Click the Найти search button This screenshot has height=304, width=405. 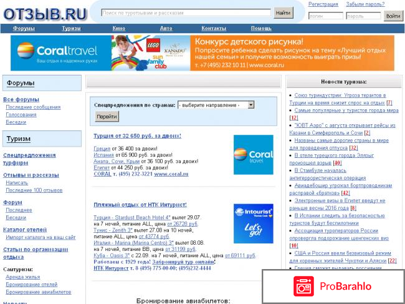click(x=283, y=12)
